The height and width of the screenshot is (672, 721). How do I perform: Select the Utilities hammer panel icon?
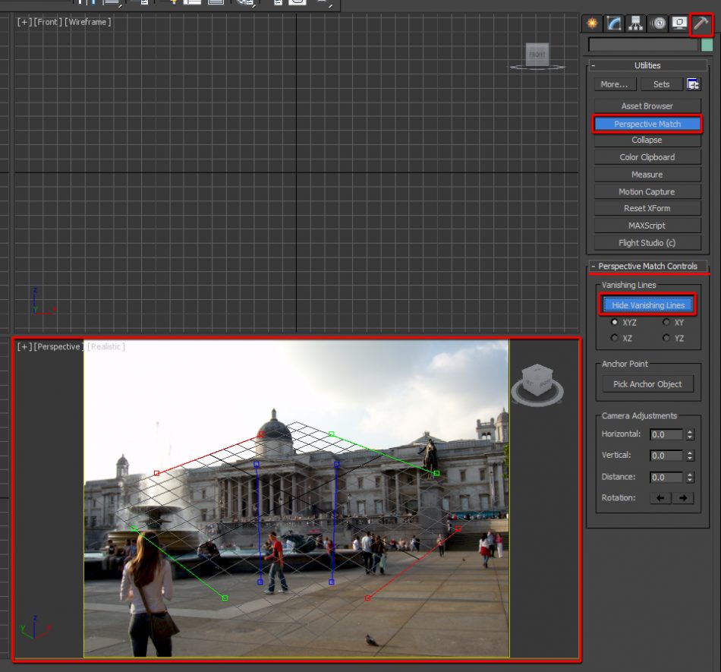(701, 23)
